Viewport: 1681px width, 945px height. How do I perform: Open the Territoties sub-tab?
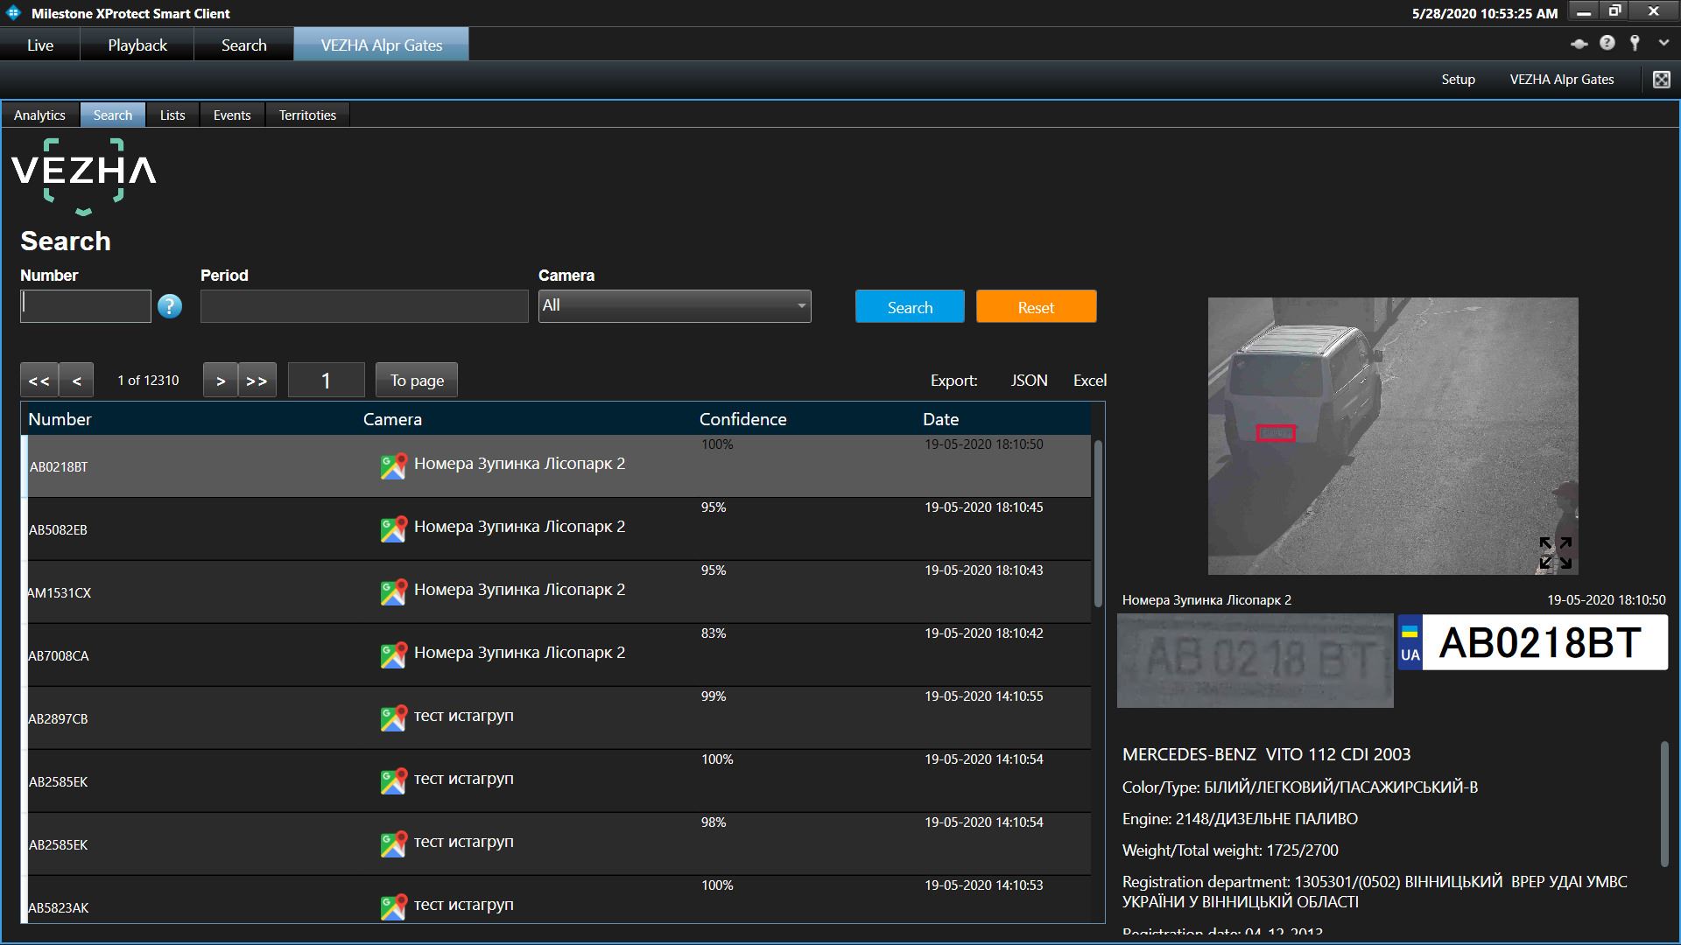click(307, 115)
